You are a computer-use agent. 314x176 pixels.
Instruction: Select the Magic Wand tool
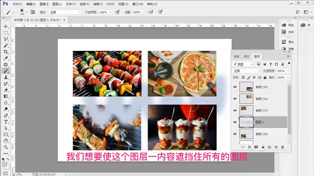(x=6, y=45)
